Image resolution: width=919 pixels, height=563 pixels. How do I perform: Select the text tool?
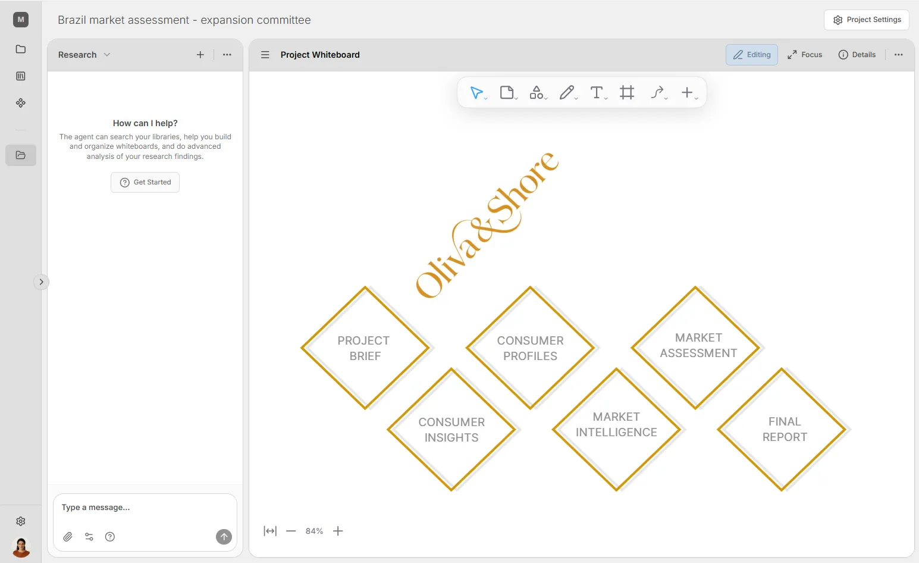coord(597,92)
